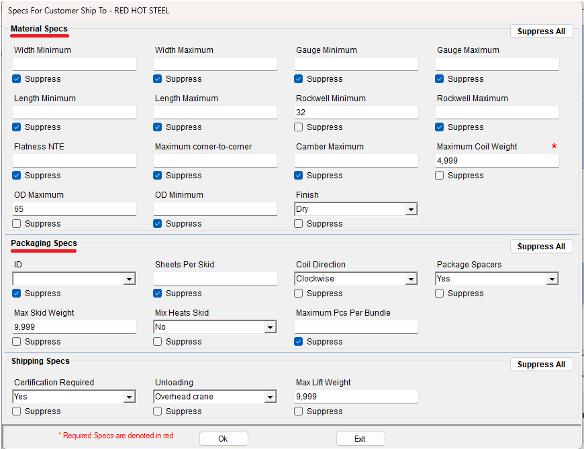Viewport: 584px width, 449px height.
Task: Uncheck Suppress under packaging ID
Action: (16, 294)
